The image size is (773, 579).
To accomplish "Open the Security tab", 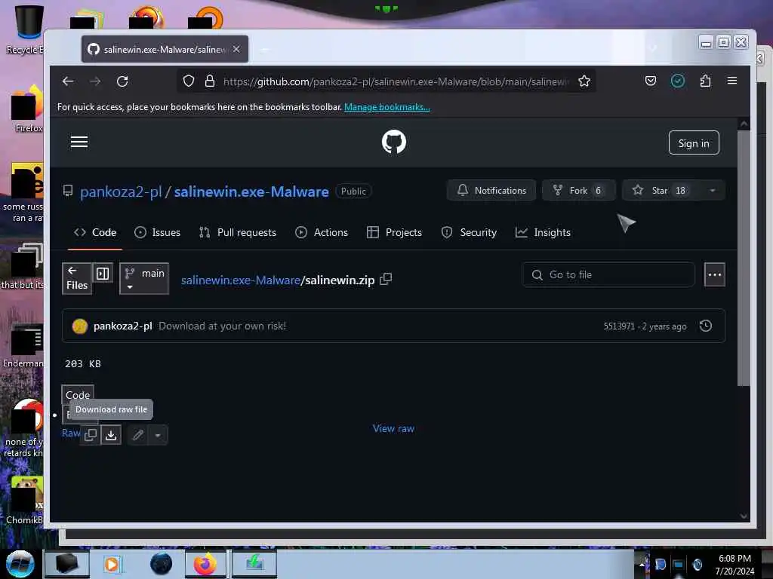I will (469, 232).
